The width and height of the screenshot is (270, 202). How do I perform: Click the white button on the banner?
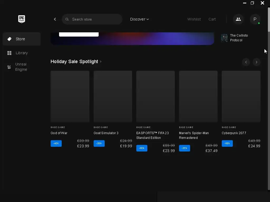click(x=79, y=34)
